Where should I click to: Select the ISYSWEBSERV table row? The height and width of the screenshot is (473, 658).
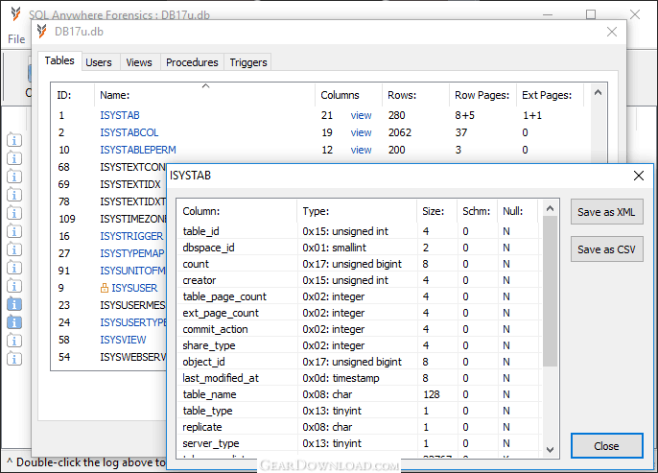[x=109, y=357]
